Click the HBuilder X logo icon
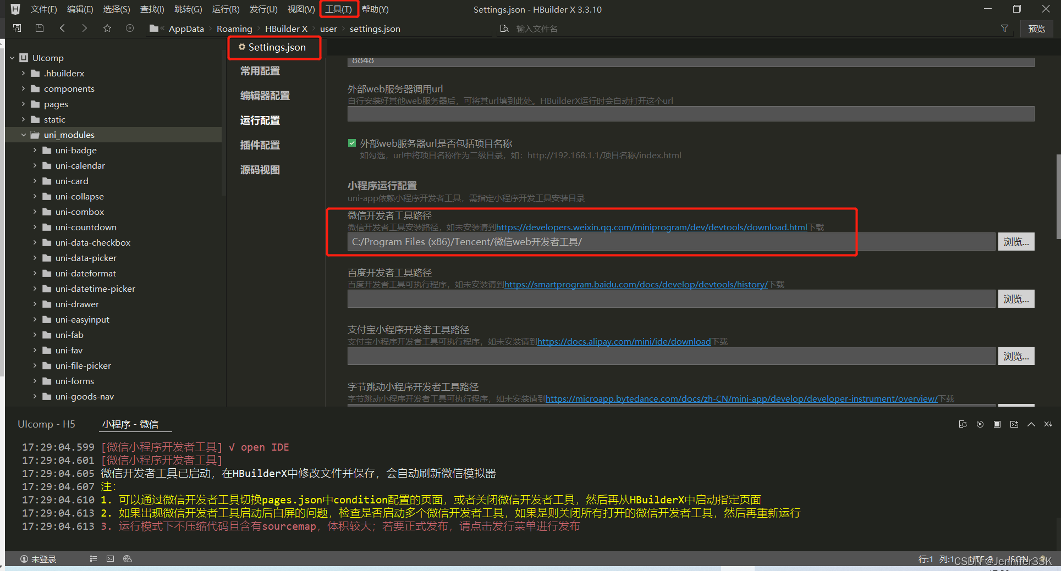This screenshot has width=1061, height=571. pyautogui.click(x=15, y=9)
